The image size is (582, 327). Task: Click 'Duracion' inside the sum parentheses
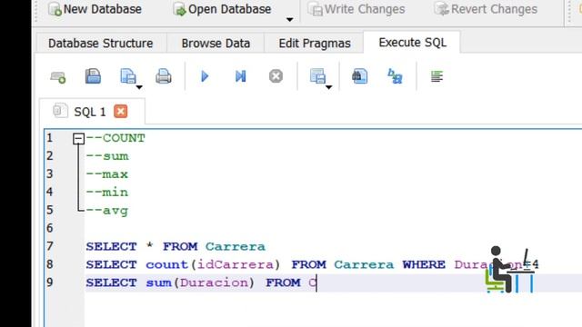215,282
